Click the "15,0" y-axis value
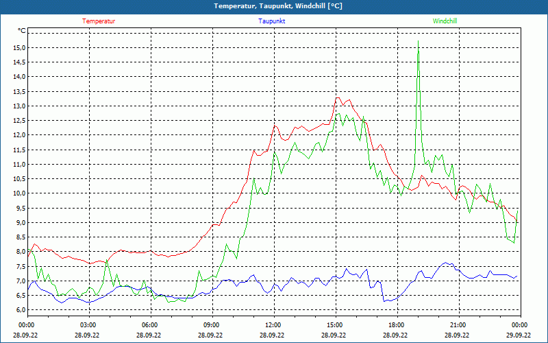548x343 pixels. [x=20, y=47]
